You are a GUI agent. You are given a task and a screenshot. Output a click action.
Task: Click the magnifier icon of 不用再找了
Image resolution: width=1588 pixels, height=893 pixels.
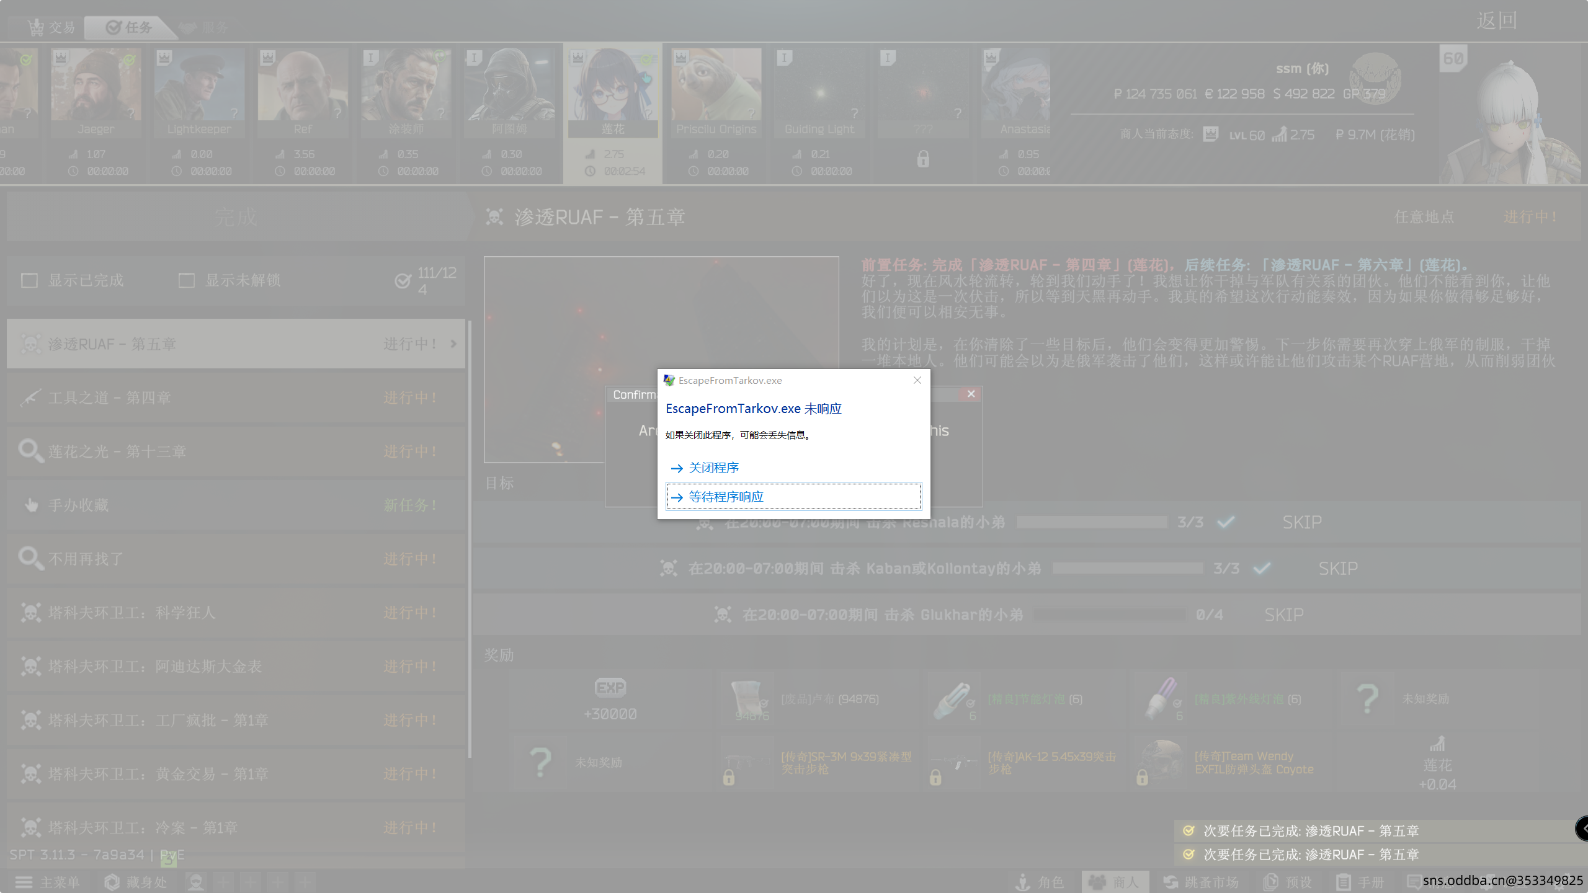[30, 558]
